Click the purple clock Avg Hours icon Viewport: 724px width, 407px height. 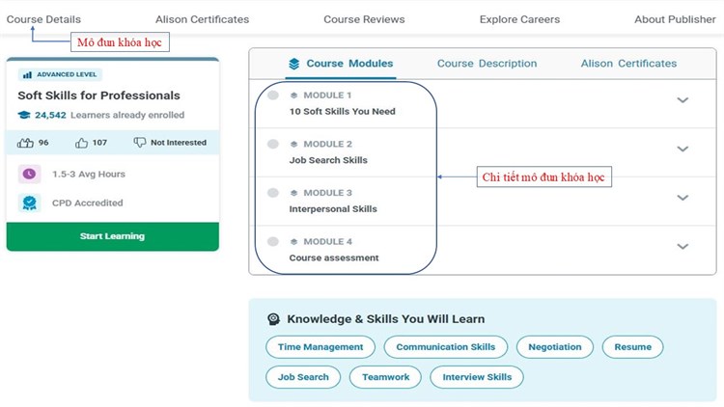pyautogui.click(x=30, y=174)
